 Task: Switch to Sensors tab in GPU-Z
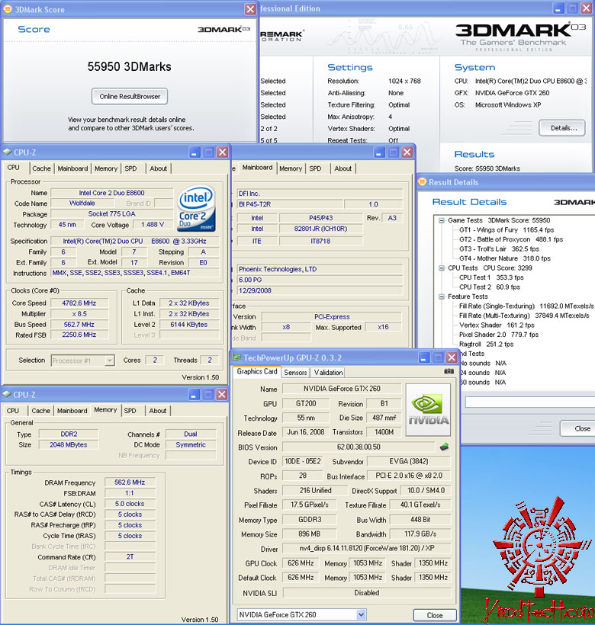pyautogui.click(x=295, y=372)
